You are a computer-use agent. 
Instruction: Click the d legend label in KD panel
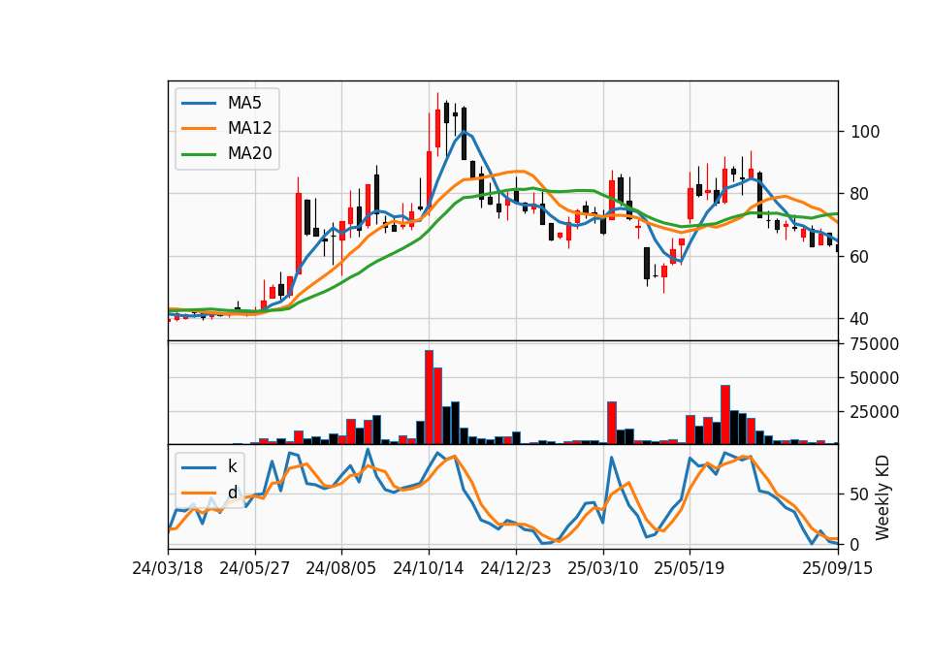[232, 493]
